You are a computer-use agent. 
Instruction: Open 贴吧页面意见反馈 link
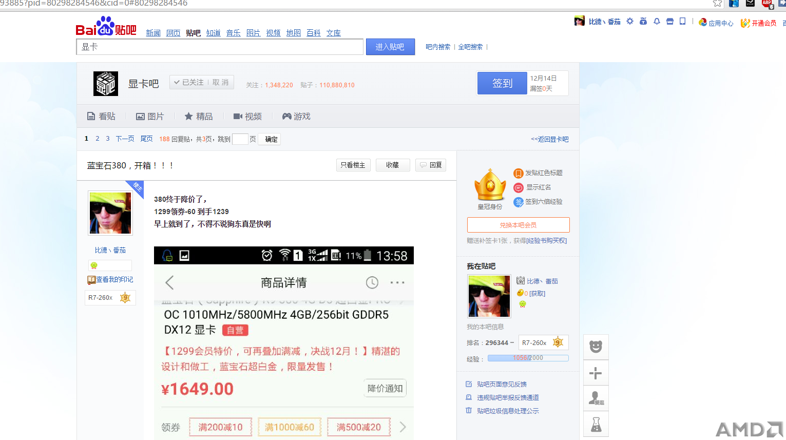(502, 384)
